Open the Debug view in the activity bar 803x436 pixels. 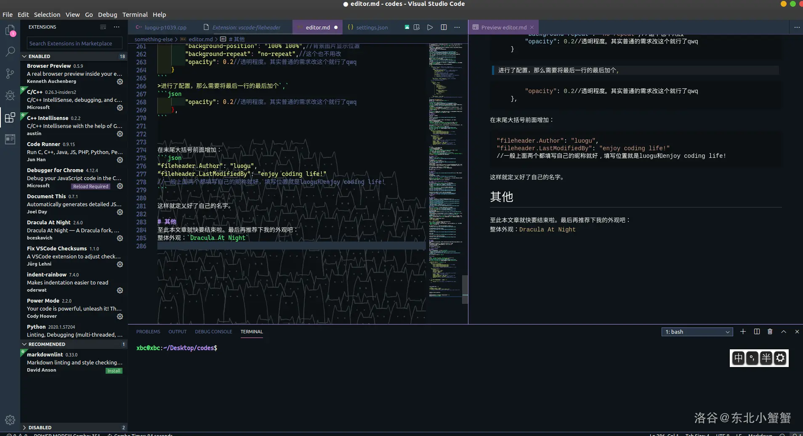tap(10, 96)
